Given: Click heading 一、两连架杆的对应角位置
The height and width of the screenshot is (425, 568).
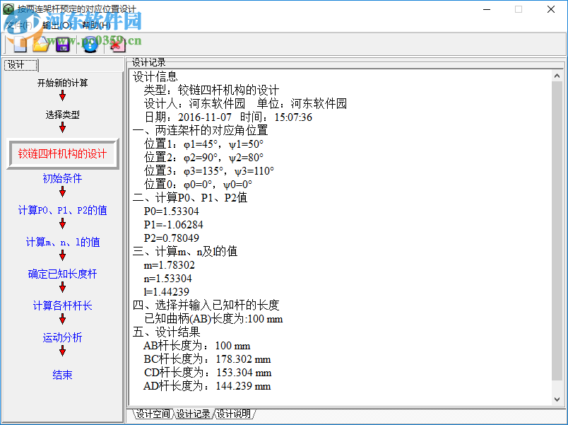Looking at the screenshot, I should point(201,130).
